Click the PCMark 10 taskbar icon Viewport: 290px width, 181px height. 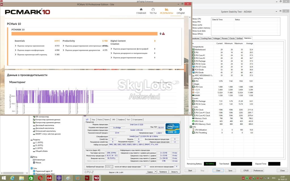(x=97, y=178)
